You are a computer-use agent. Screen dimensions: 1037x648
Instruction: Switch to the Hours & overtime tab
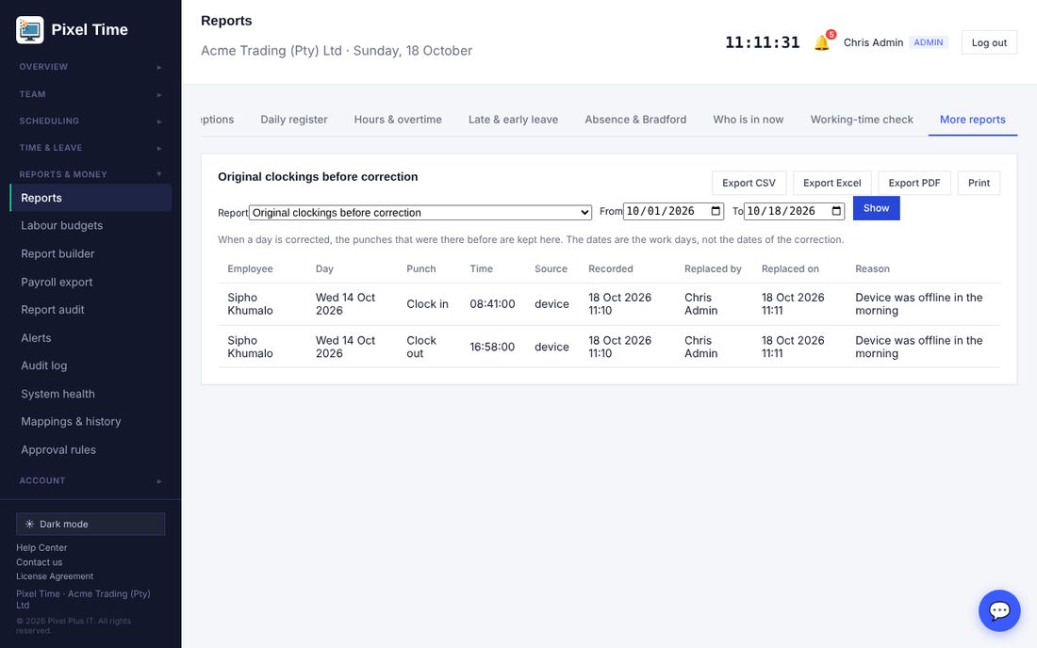pos(398,120)
